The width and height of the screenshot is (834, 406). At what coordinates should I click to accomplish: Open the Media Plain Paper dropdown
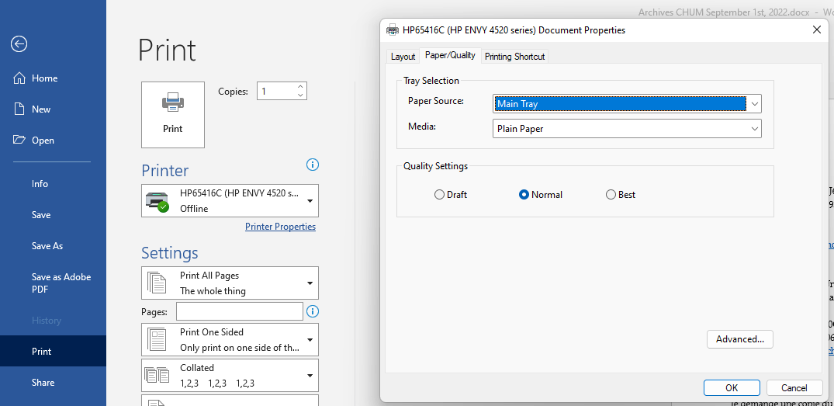(627, 129)
